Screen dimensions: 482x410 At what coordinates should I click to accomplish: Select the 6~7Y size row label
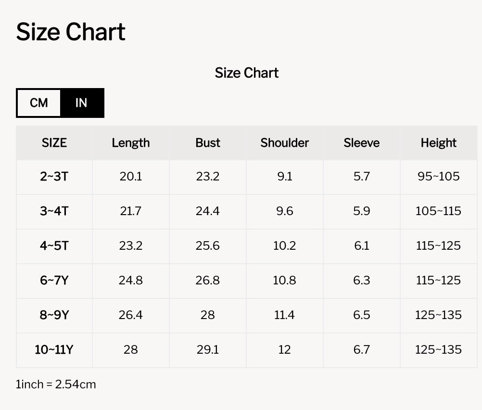54,281
